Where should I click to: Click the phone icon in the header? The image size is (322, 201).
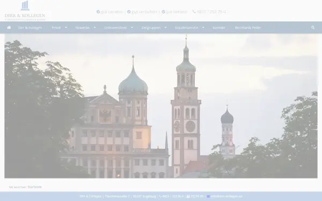coord(194,11)
